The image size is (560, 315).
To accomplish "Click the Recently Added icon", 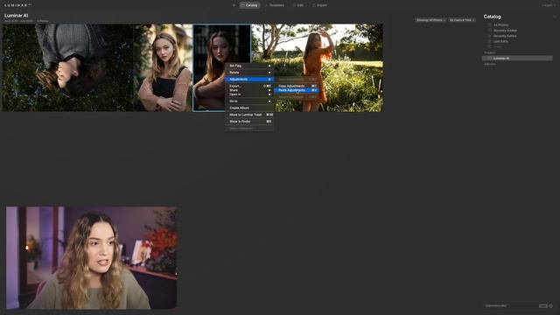I will pyautogui.click(x=490, y=31).
